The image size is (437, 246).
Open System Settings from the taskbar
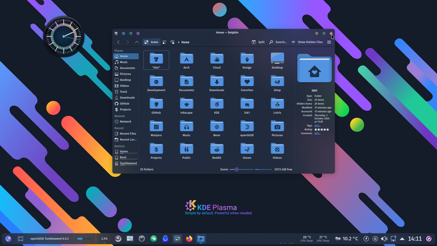coord(177,239)
